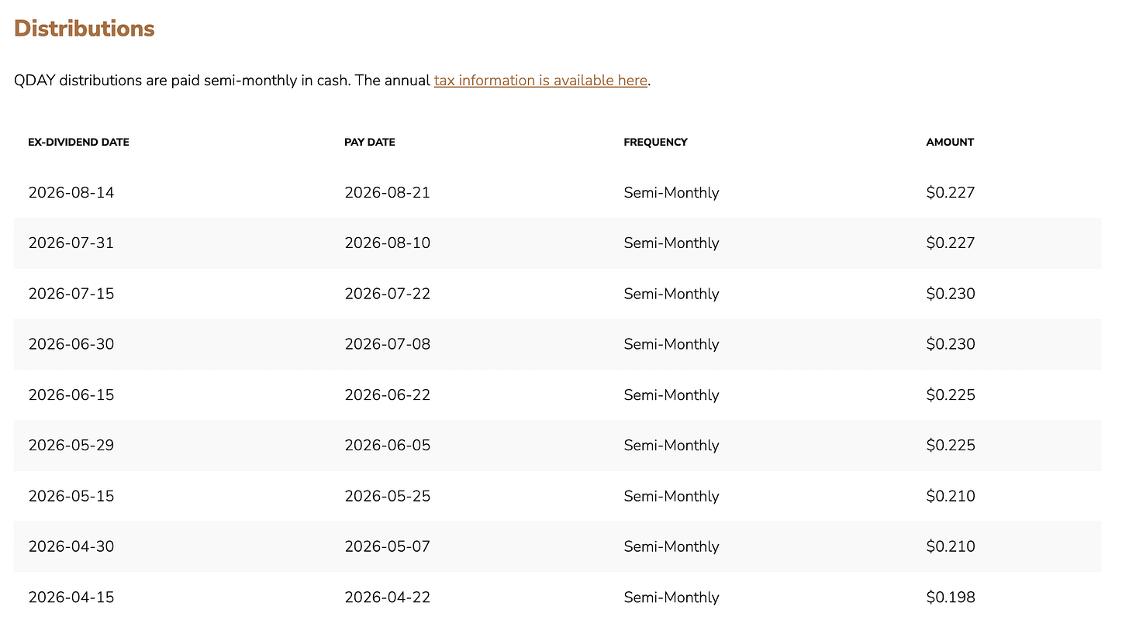
Task: Click pay date 2026-07-08
Action: [x=387, y=344]
